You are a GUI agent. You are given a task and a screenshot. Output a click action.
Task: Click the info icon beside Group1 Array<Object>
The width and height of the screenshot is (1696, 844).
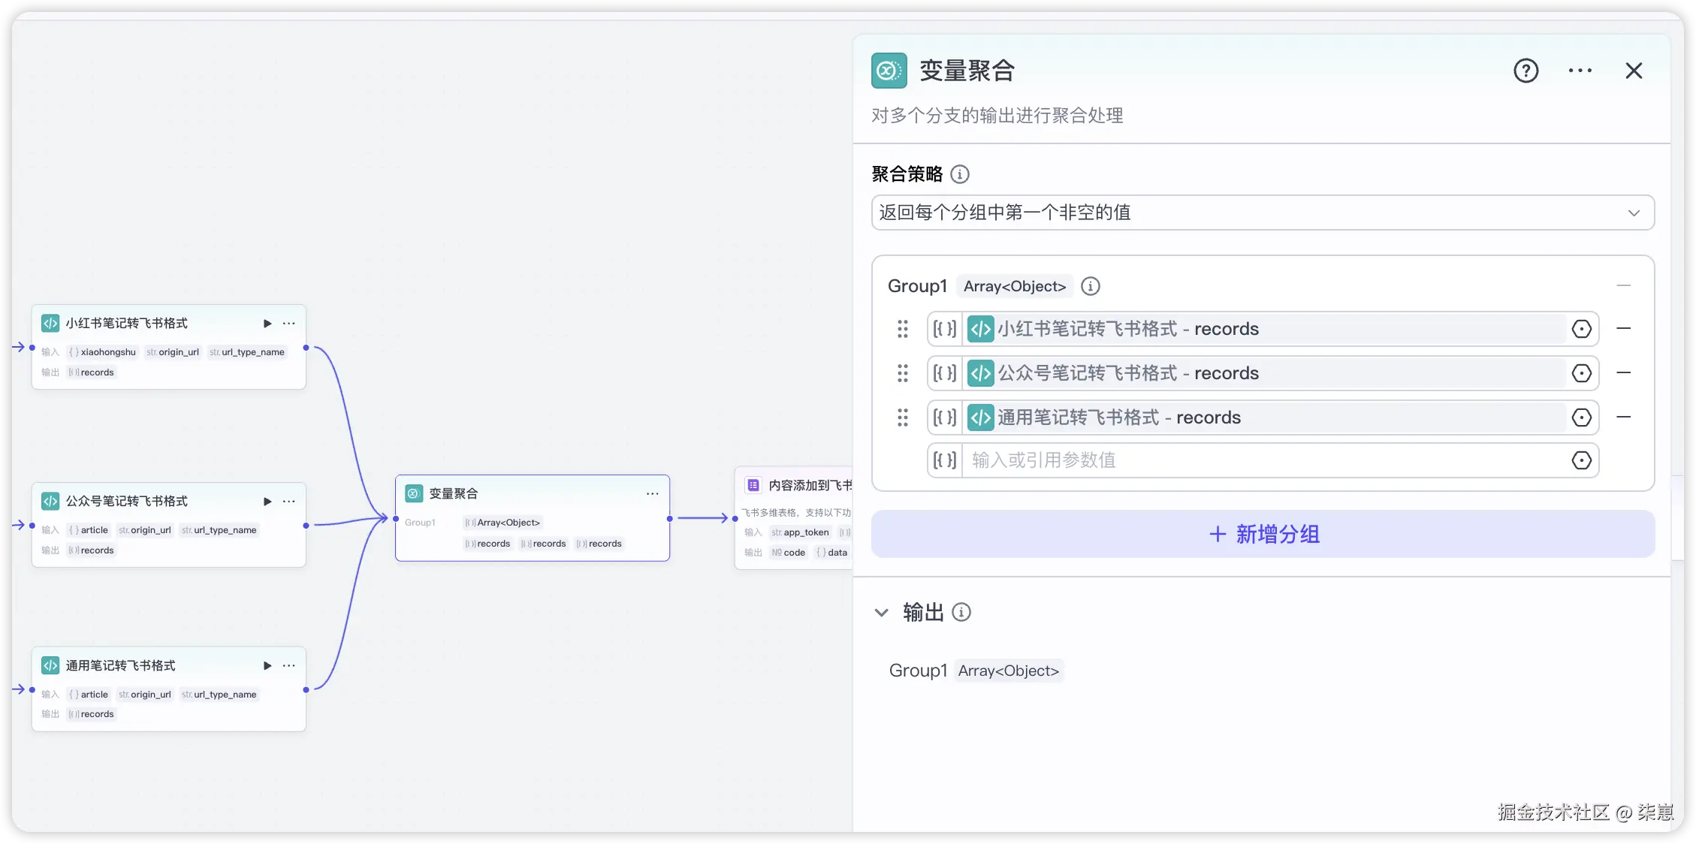pyautogui.click(x=1090, y=286)
